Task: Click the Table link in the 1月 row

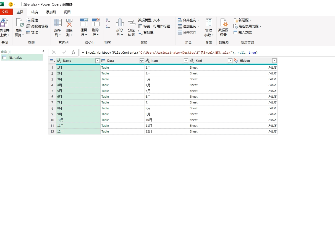Action: pyautogui.click(x=105, y=68)
